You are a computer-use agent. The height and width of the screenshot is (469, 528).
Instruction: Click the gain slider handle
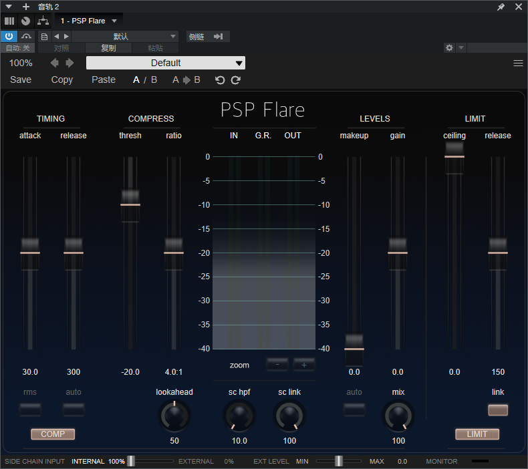pyautogui.click(x=398, y=253)
